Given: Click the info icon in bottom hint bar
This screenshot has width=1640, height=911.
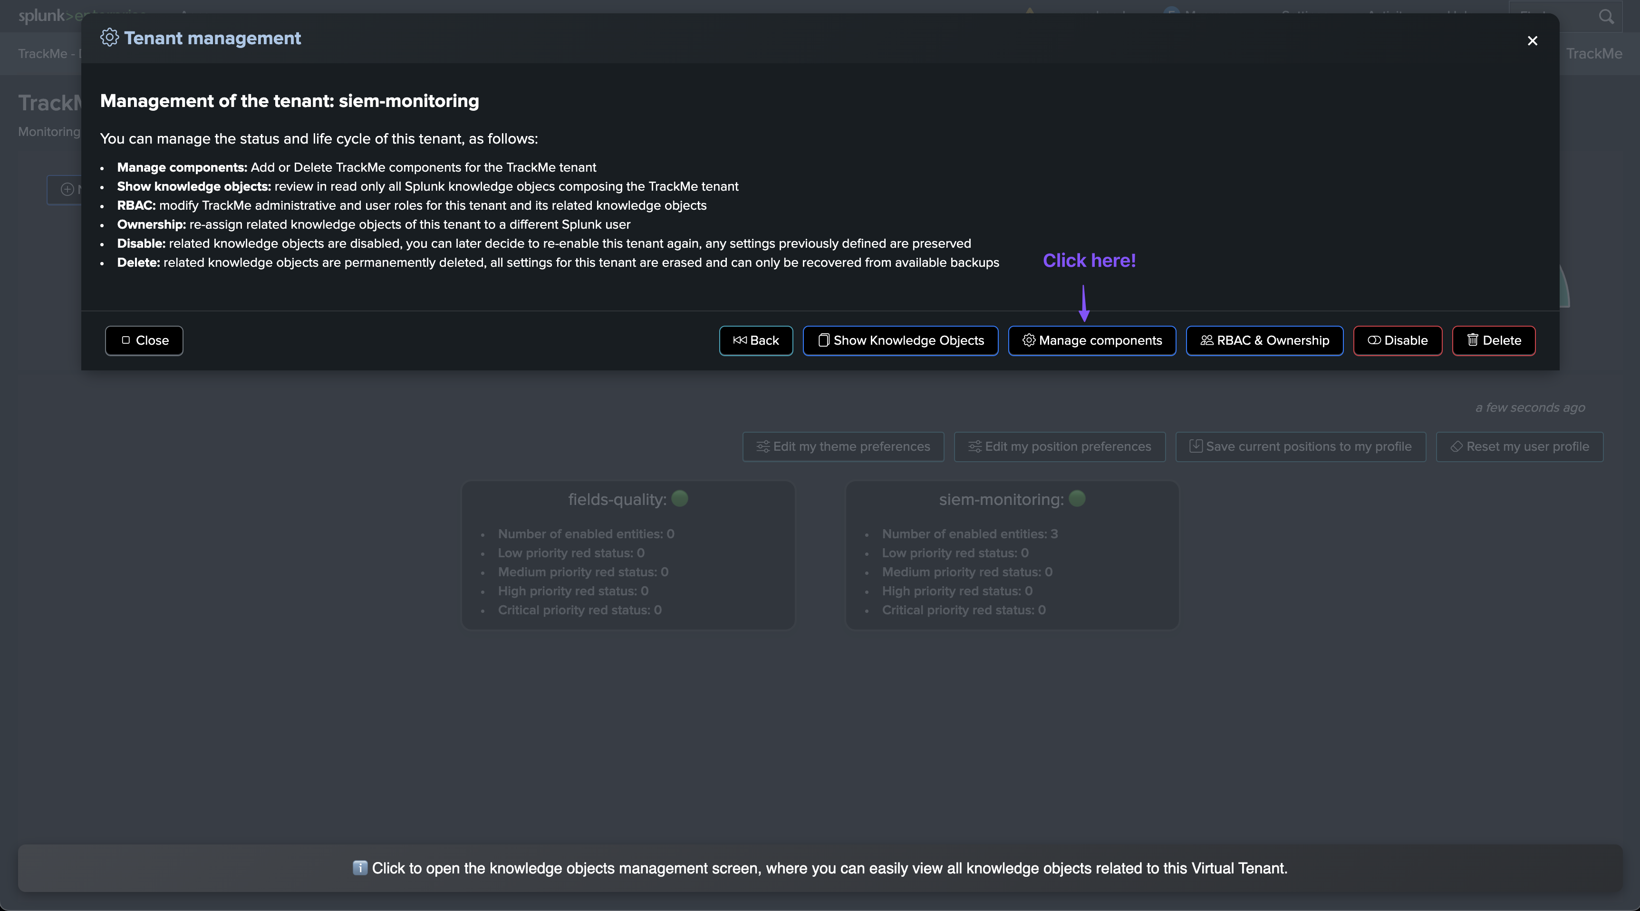Looking at the screenshot, I should pos(360,868).
